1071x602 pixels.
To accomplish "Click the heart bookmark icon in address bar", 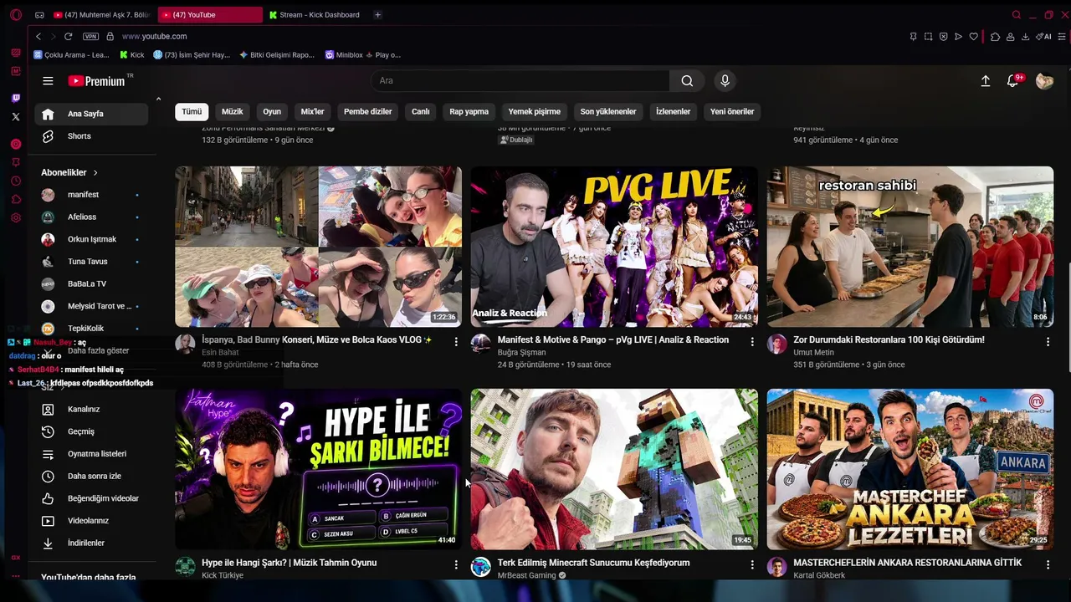I will click(x=973, y=37).
